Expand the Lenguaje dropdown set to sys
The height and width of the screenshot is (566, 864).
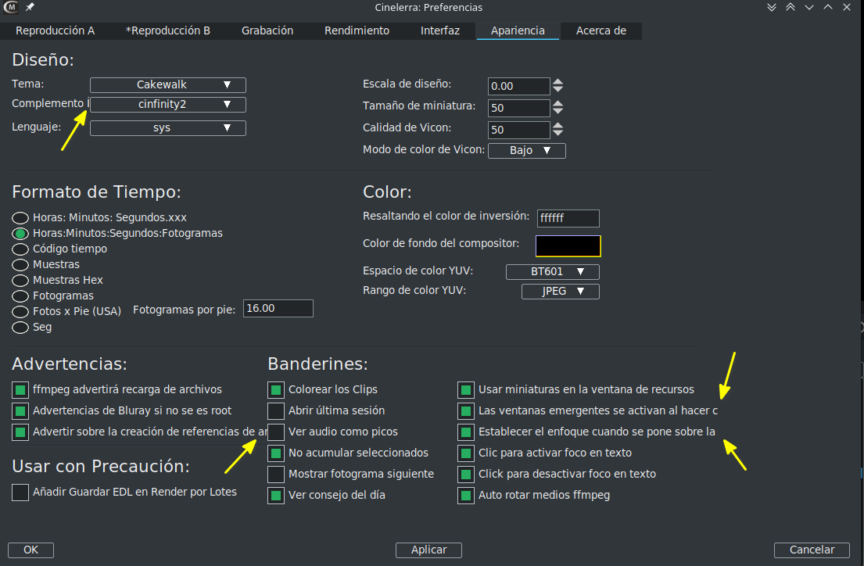point(168,128)
